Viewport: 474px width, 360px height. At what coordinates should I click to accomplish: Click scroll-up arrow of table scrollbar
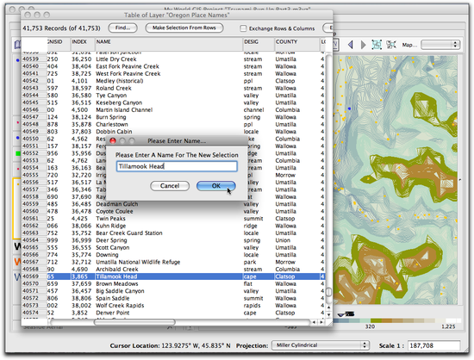[329, 307]
